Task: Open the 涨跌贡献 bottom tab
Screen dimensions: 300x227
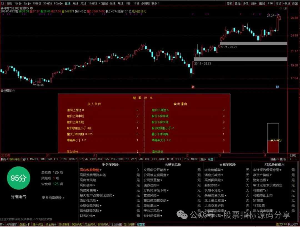Action: pos(77,224)
